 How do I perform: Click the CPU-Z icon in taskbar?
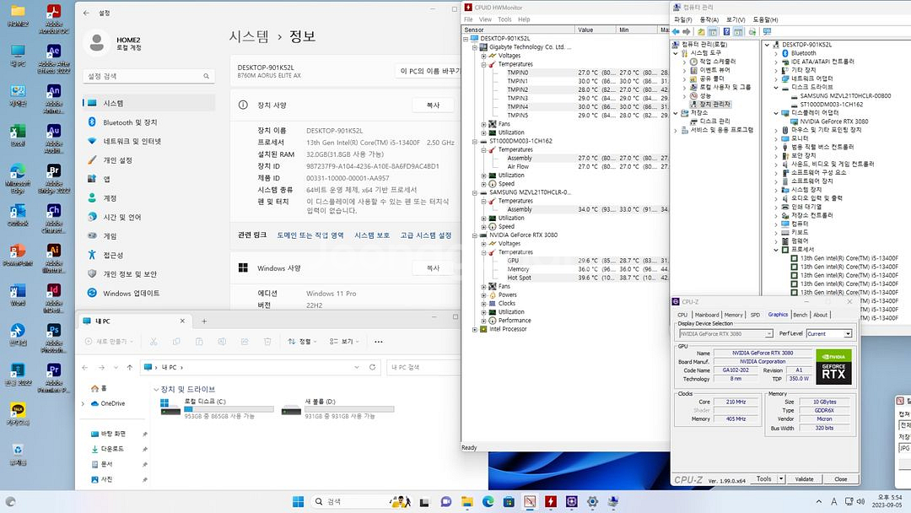[x=572, y=501]
